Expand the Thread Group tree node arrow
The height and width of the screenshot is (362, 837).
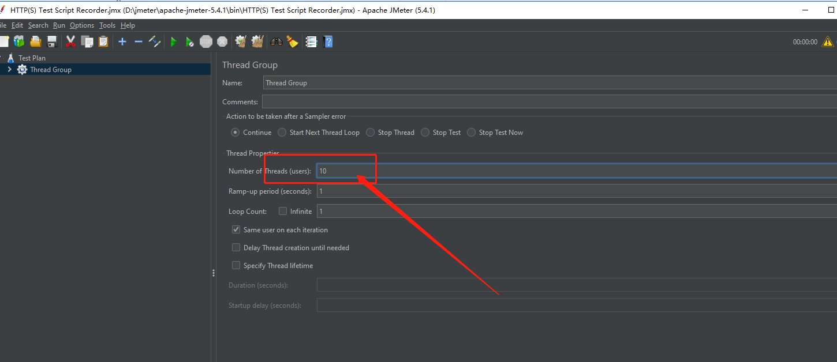click(x=9, y=69)
